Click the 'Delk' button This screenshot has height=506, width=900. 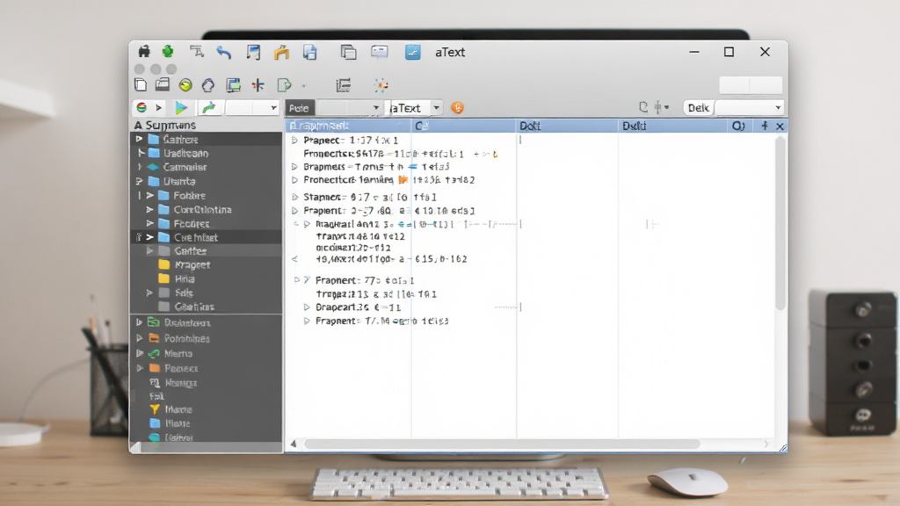[x=699, y=108]
